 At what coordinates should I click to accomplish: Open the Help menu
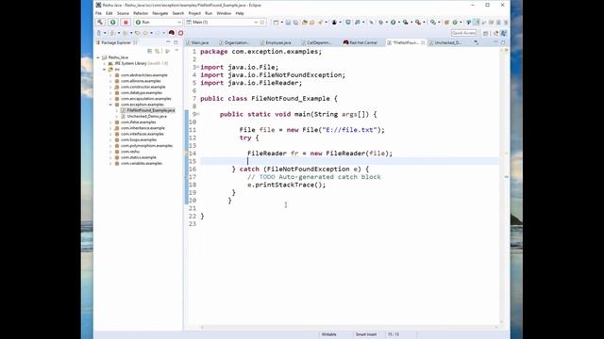(x=240, y=13)
